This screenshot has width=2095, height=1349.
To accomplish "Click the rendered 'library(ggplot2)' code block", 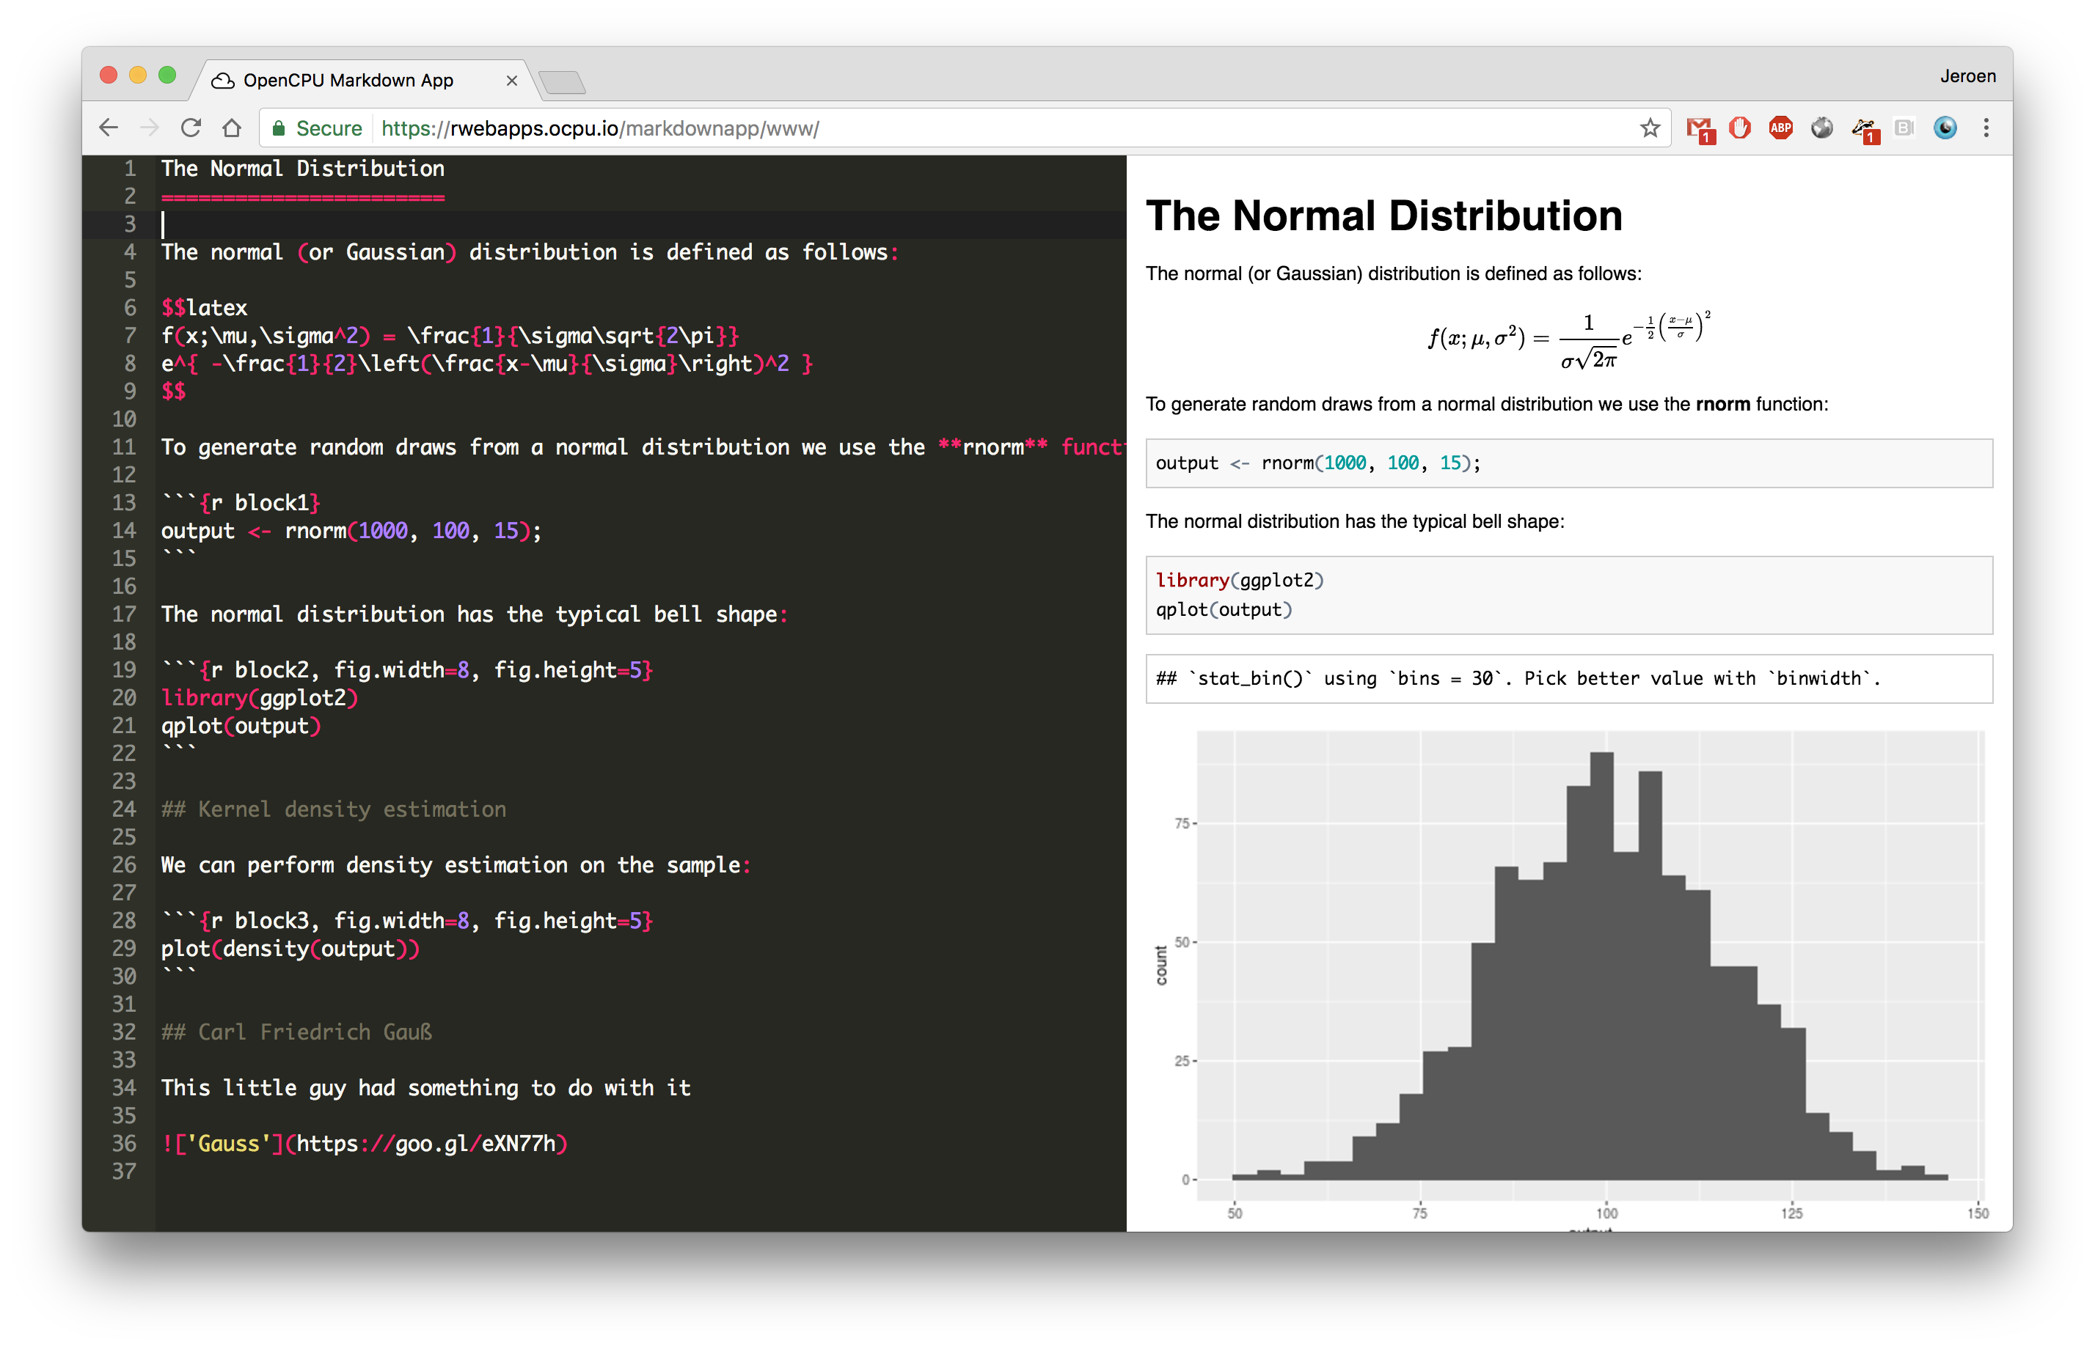I will click(x=1568, y=595).
